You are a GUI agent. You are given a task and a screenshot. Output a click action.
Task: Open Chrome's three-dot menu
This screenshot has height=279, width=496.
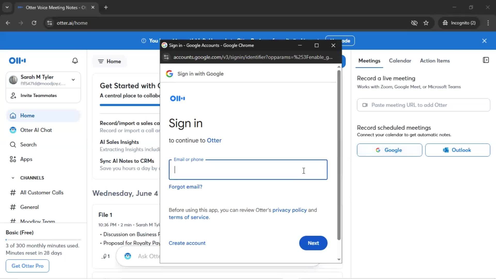[x=488, y=23]
